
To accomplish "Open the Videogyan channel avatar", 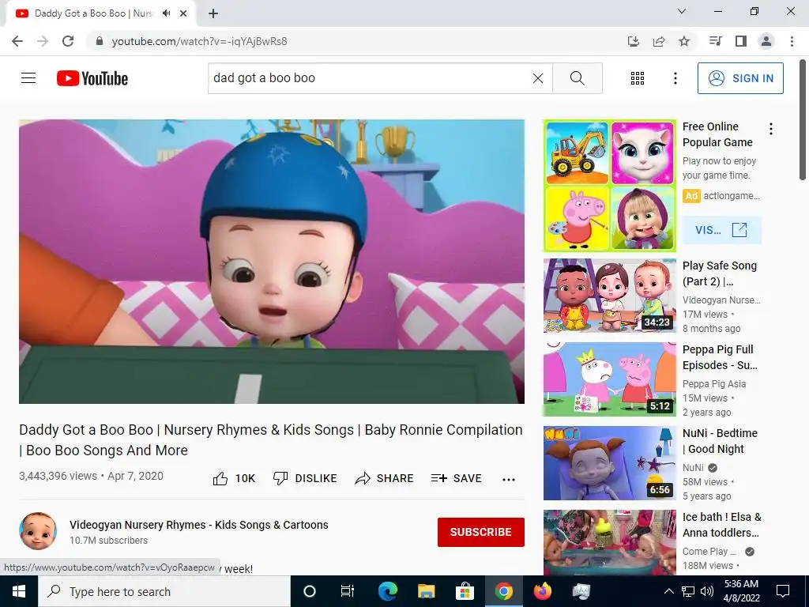I will tap(38, 531).
